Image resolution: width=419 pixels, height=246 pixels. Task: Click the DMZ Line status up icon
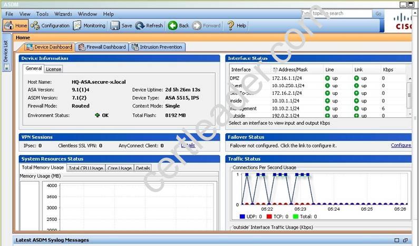coord(327,78)
